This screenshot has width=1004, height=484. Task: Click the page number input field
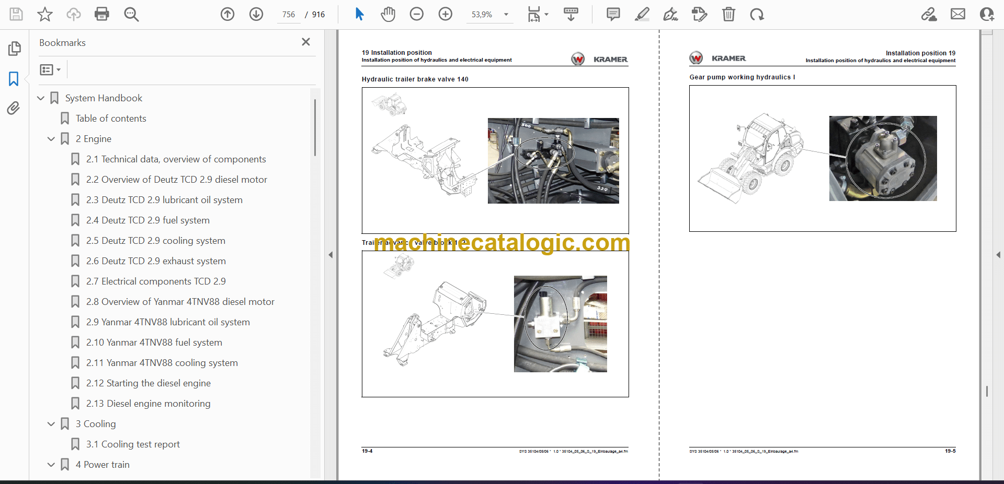pos(289,15)
